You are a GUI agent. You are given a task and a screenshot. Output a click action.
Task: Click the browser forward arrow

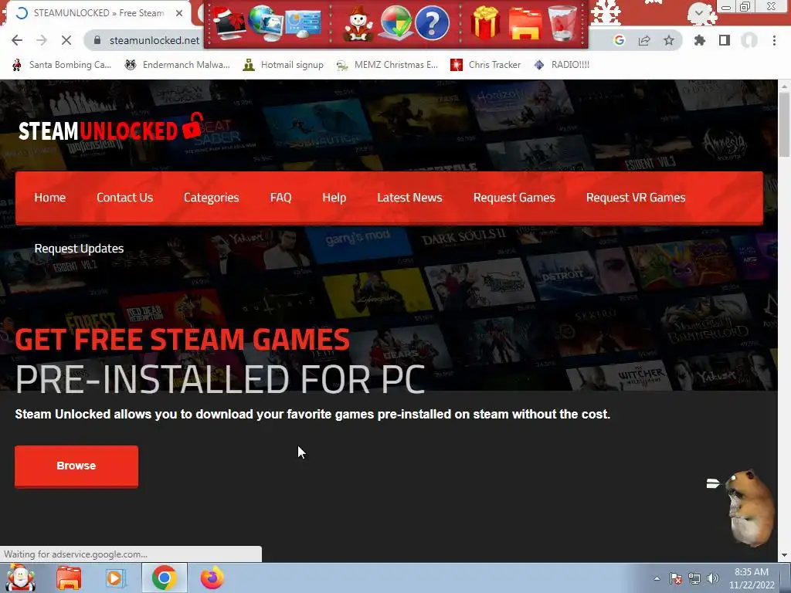click(x=42, y=40)
